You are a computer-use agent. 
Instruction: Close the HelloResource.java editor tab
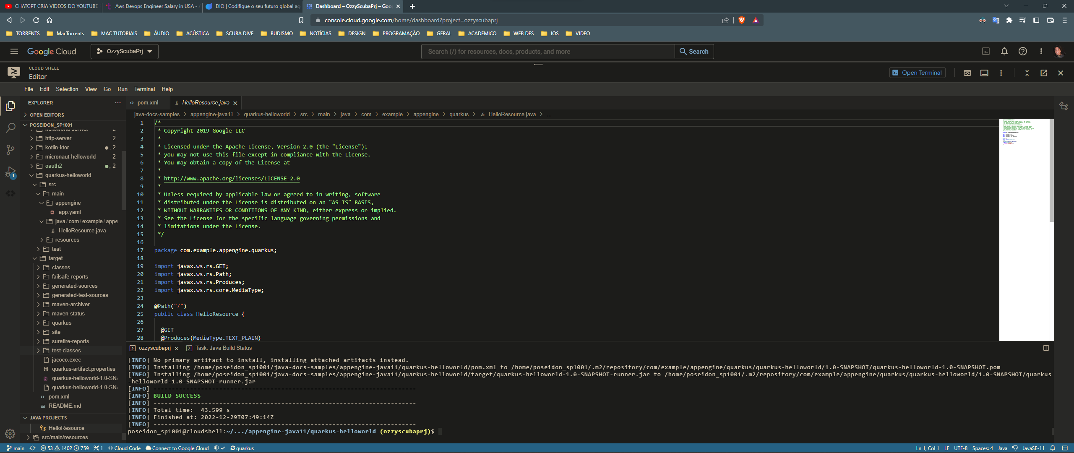click(x=235, y=103)
